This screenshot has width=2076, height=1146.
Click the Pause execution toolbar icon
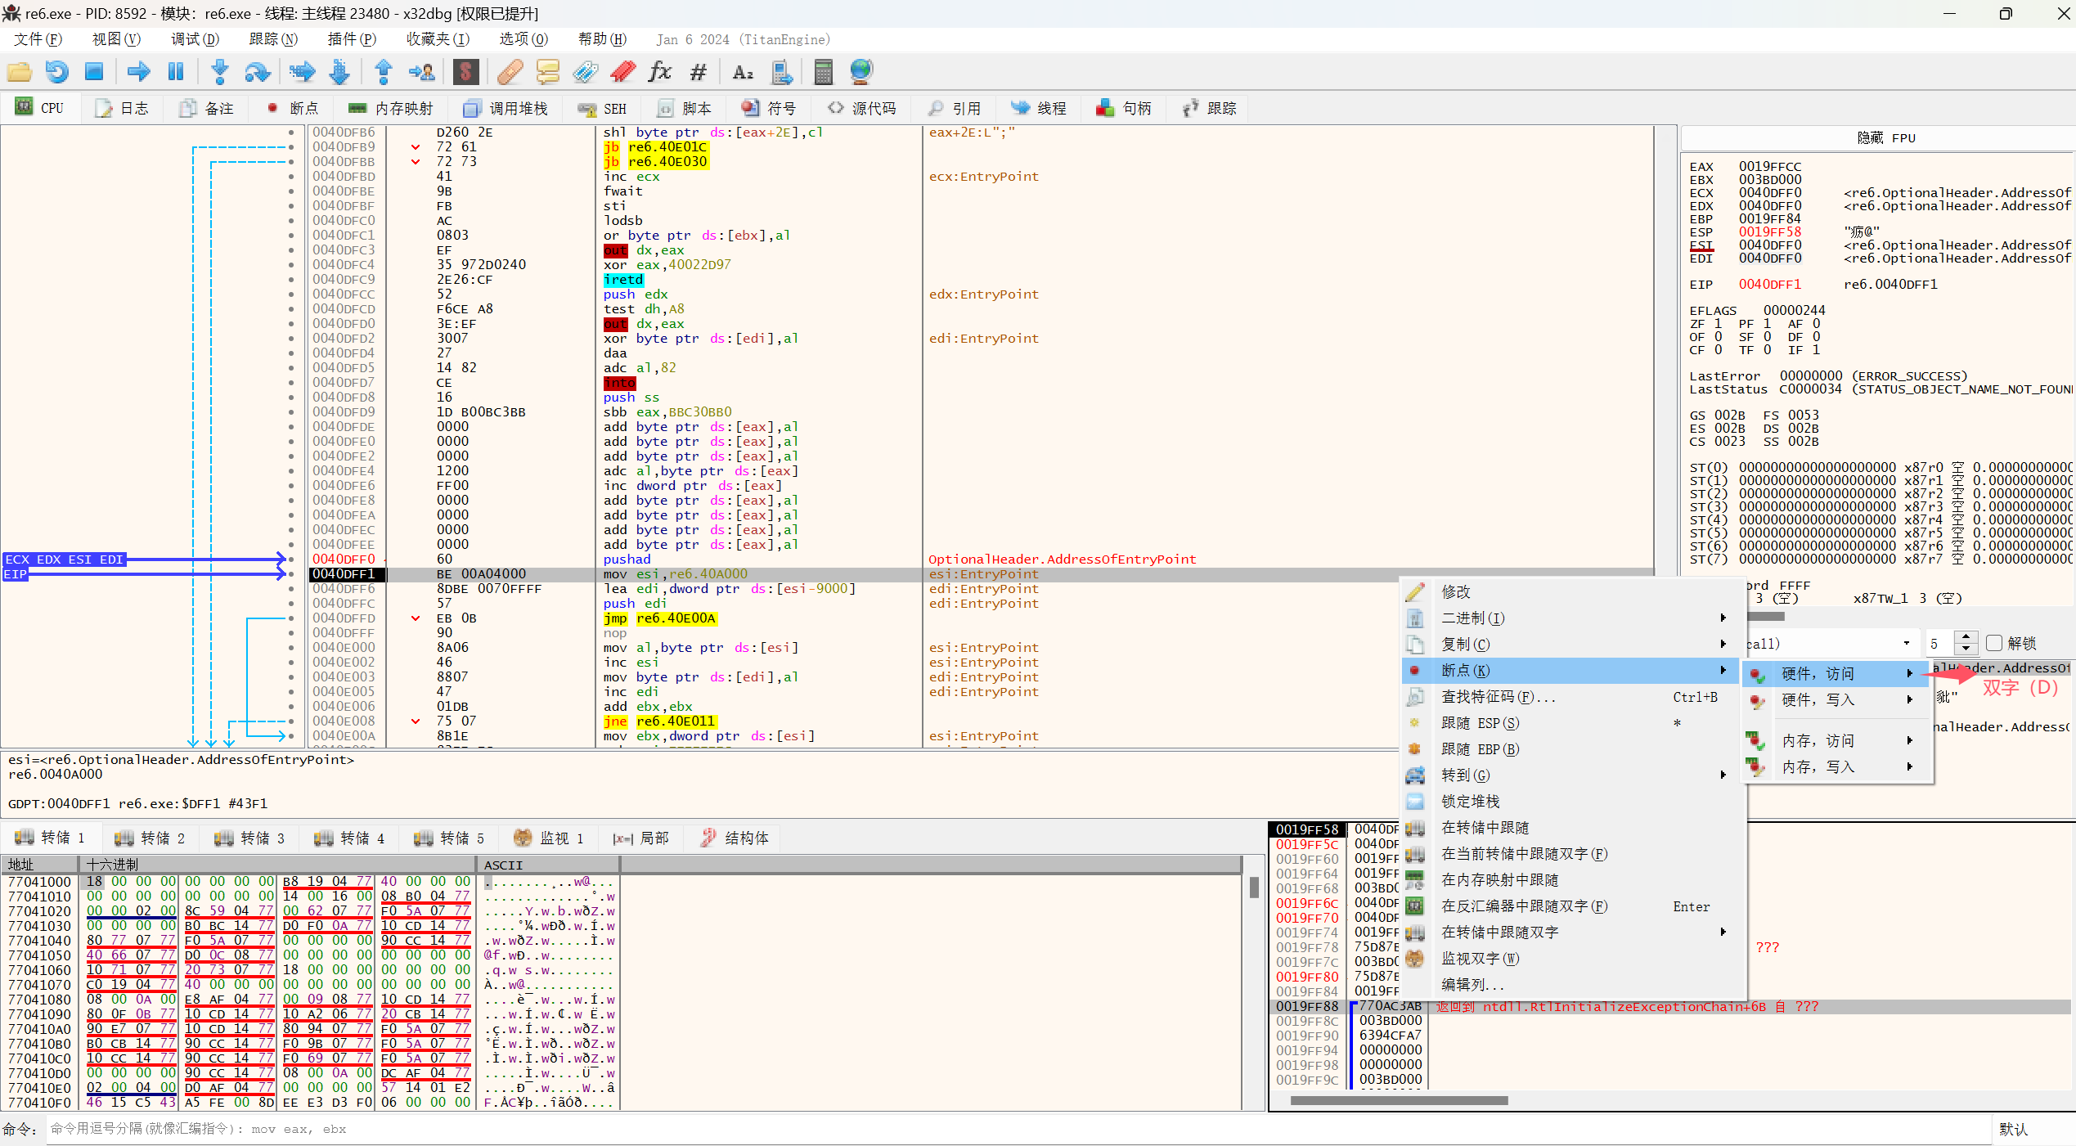175,72
